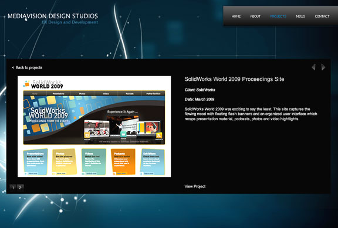Go to previous project with left arrow
Image resolution: width=338 pixels, height=228 pixels.
313,67
